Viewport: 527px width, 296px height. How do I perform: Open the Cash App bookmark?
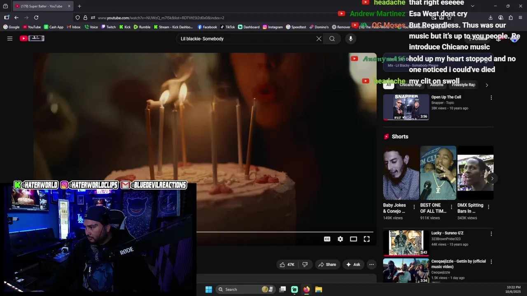[53, 27]
